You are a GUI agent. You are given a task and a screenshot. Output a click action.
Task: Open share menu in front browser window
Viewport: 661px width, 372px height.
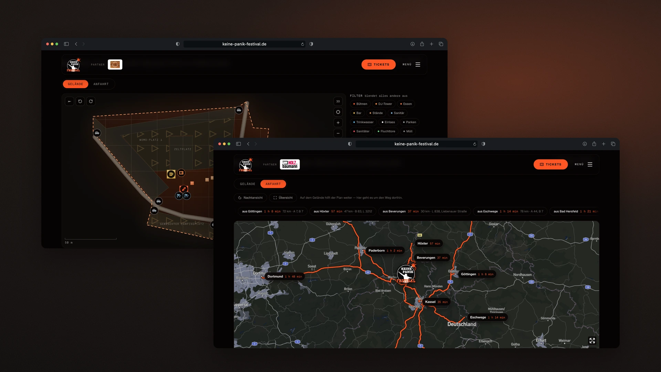pyautogui.click(x=594, y=144)
